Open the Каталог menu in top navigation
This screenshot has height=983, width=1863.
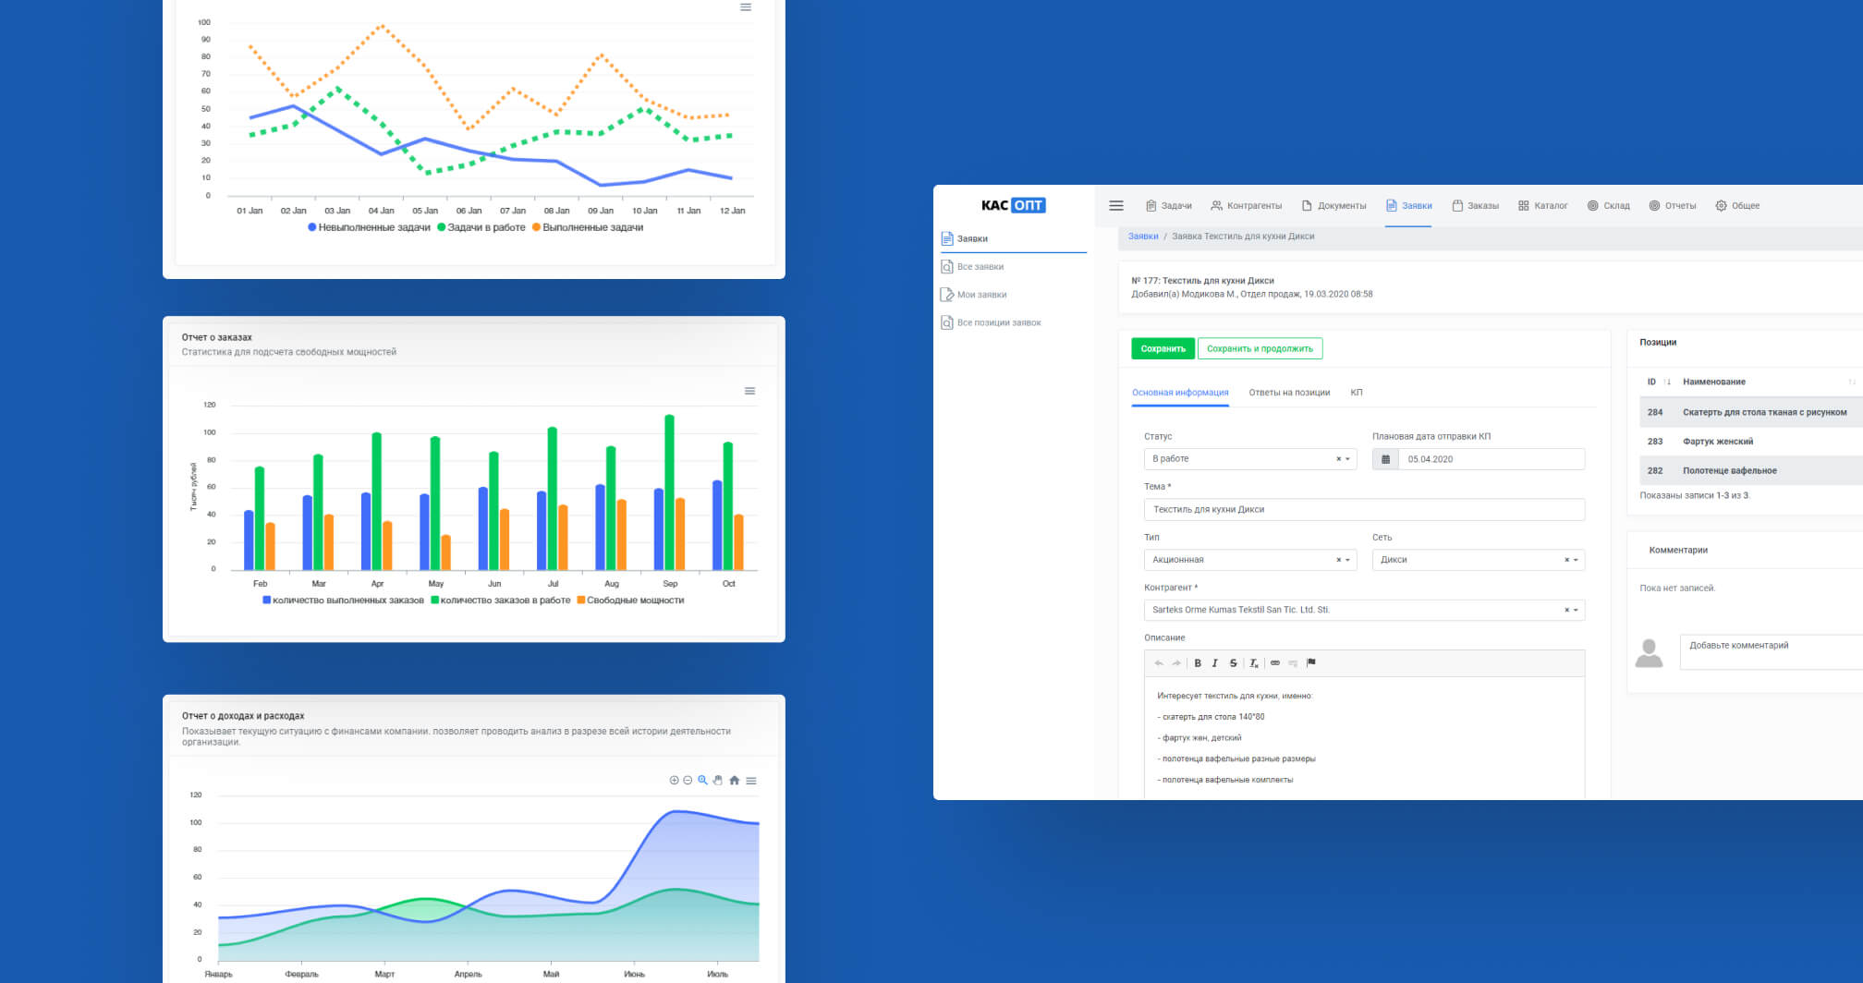coord(1542,206)
